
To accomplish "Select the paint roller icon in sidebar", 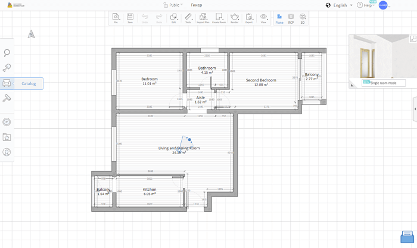I will (x=7, y=98).
